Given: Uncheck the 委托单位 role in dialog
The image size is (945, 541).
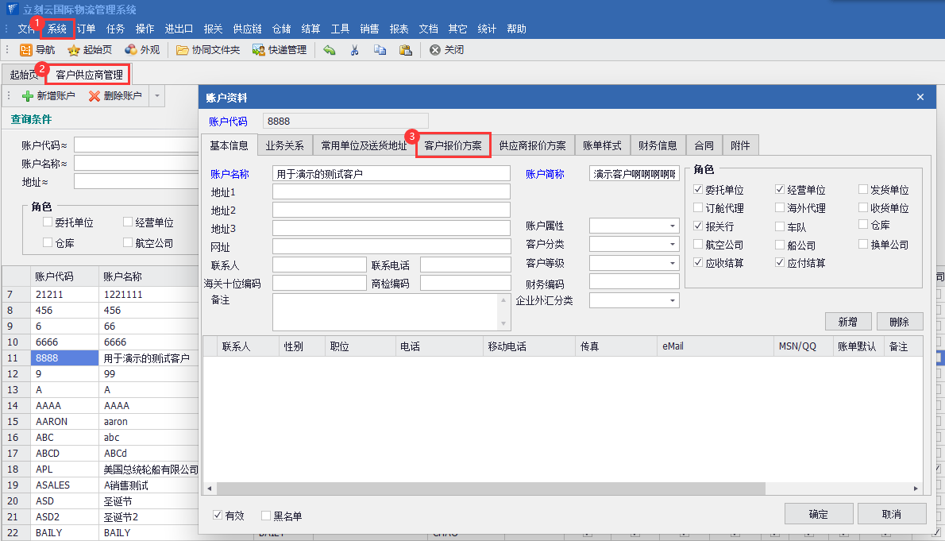Looking at the screenshot, I should [698, 190].
